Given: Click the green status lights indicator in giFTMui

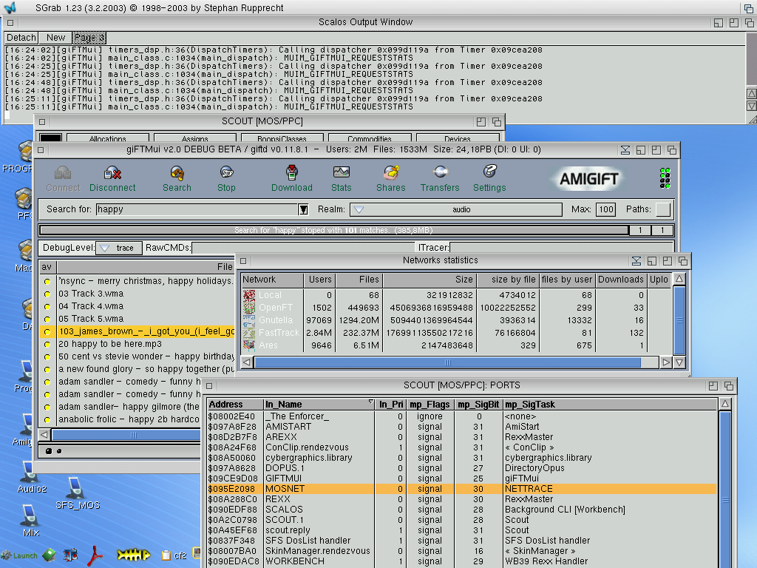Looking at the screenshot, I should point(665,177).
